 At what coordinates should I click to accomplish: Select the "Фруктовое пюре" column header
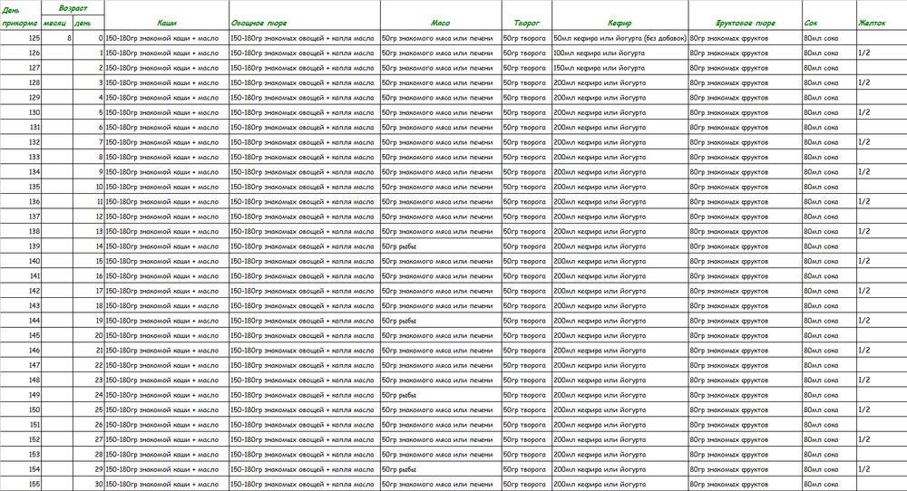(744, 22)
